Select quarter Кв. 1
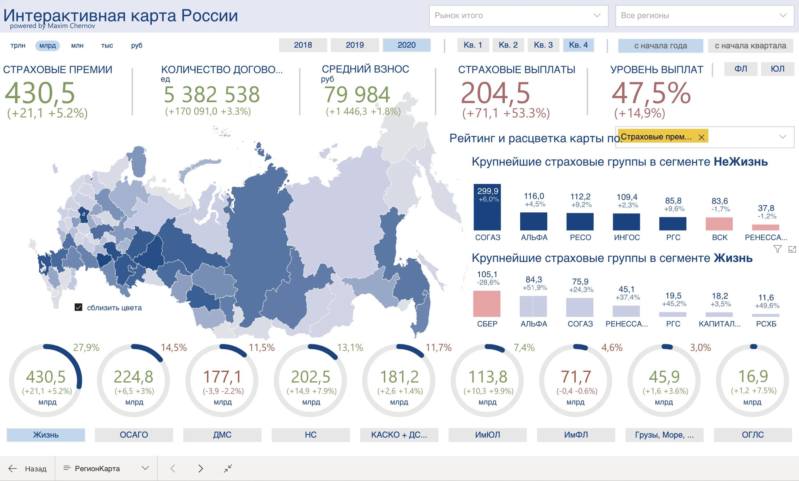 point(473,45)
